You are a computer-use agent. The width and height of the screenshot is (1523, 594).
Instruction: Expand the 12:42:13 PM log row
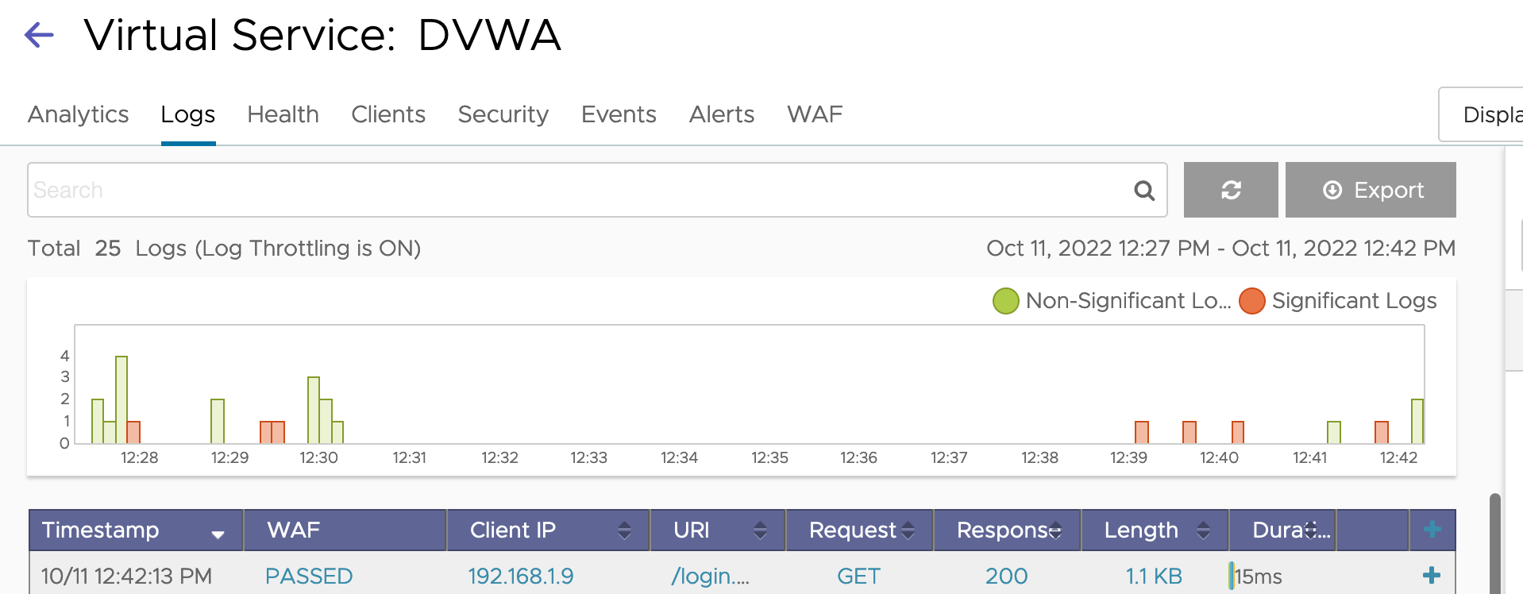coord(1432,576)
